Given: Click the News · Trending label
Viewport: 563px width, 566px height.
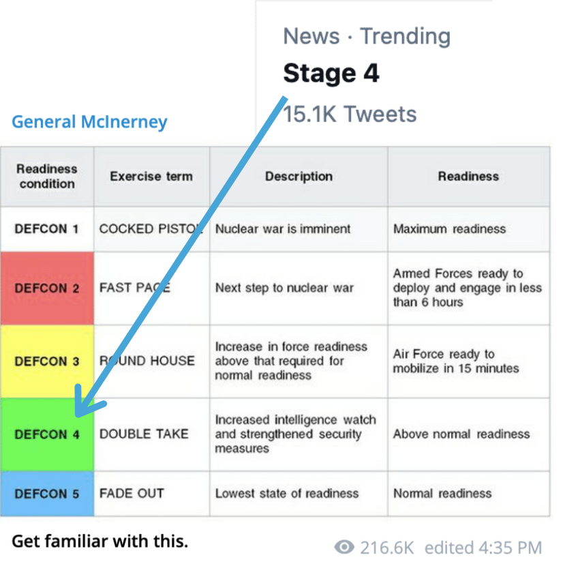Looking at the screenshot, I should (367, 36).
